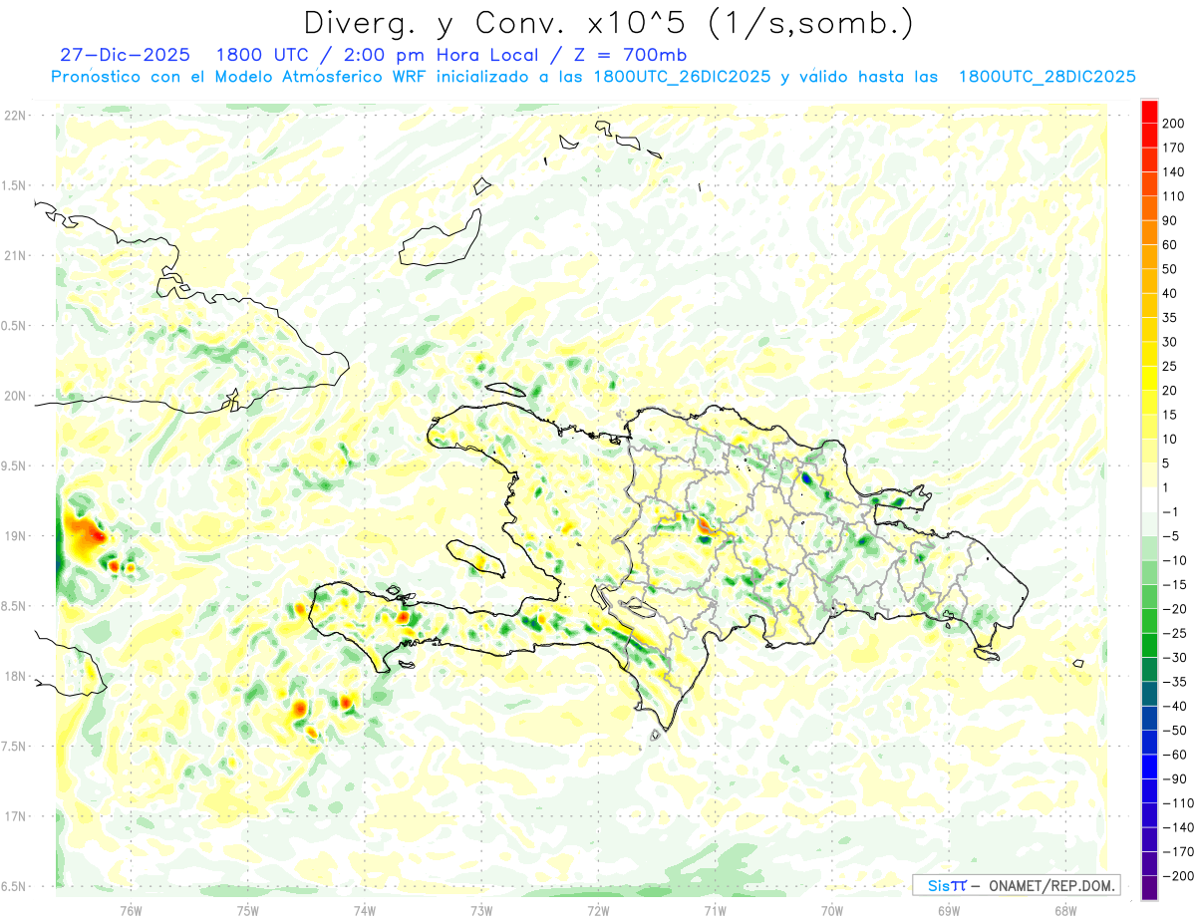This screenshot has height=924, width=1196.
Task: Click the "6.5N" latitude label
Action: [14, 886]
